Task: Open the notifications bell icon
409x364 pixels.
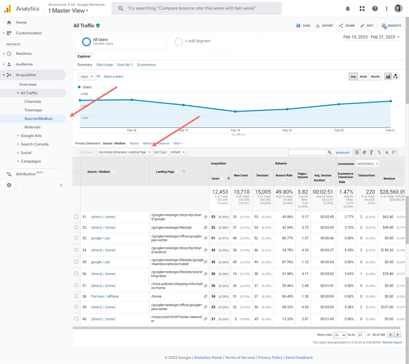Action: point(348,9)
